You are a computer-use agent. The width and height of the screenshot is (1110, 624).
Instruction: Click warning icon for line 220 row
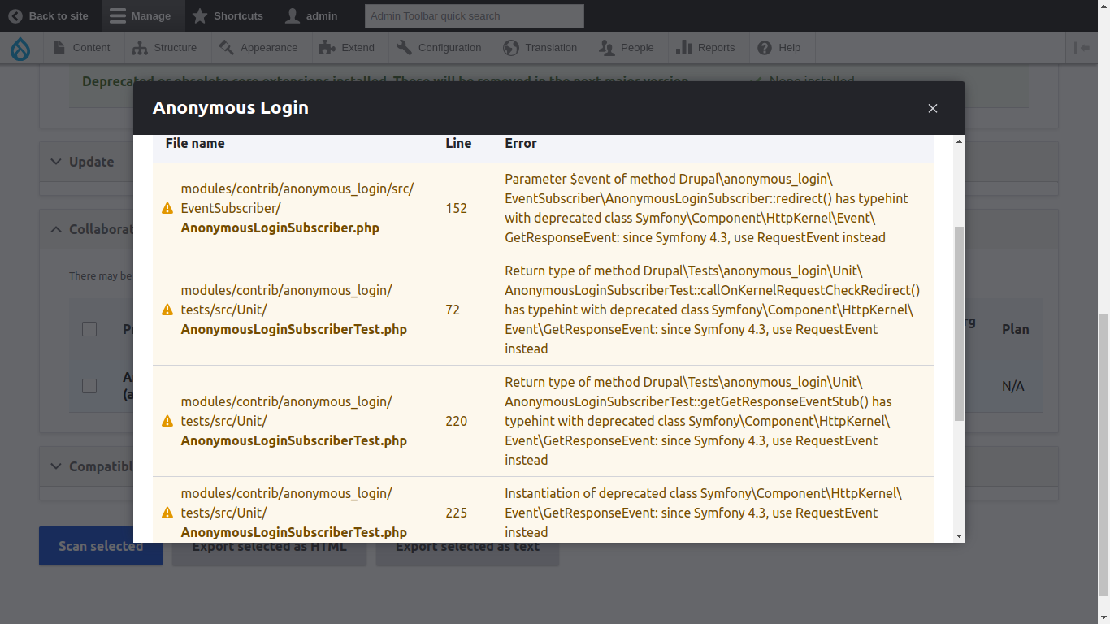(x=167, y=421)
